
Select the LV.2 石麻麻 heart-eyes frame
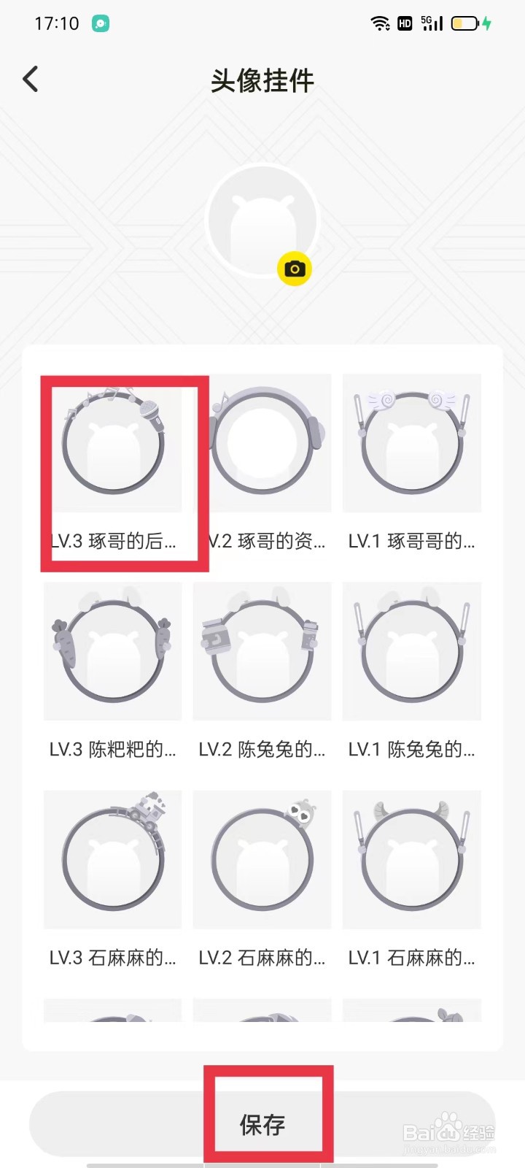(262, 859)
